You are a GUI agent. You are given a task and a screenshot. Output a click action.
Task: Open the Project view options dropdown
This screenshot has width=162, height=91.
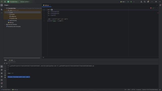(x=7, y=5)
